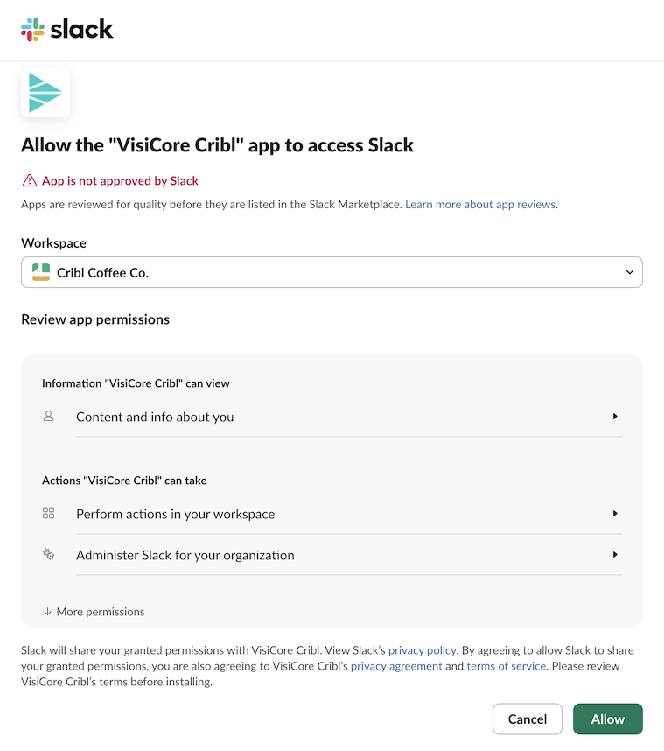
Task: Click the warning triangle icon
Action: pos(28,180)
